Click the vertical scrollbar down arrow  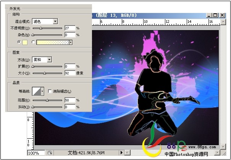(223, 147)
